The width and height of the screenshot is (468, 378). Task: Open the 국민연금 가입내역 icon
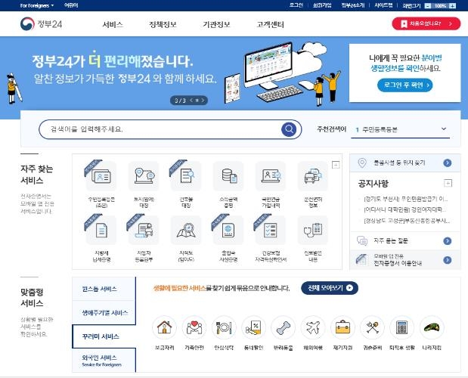coord(271,176)
